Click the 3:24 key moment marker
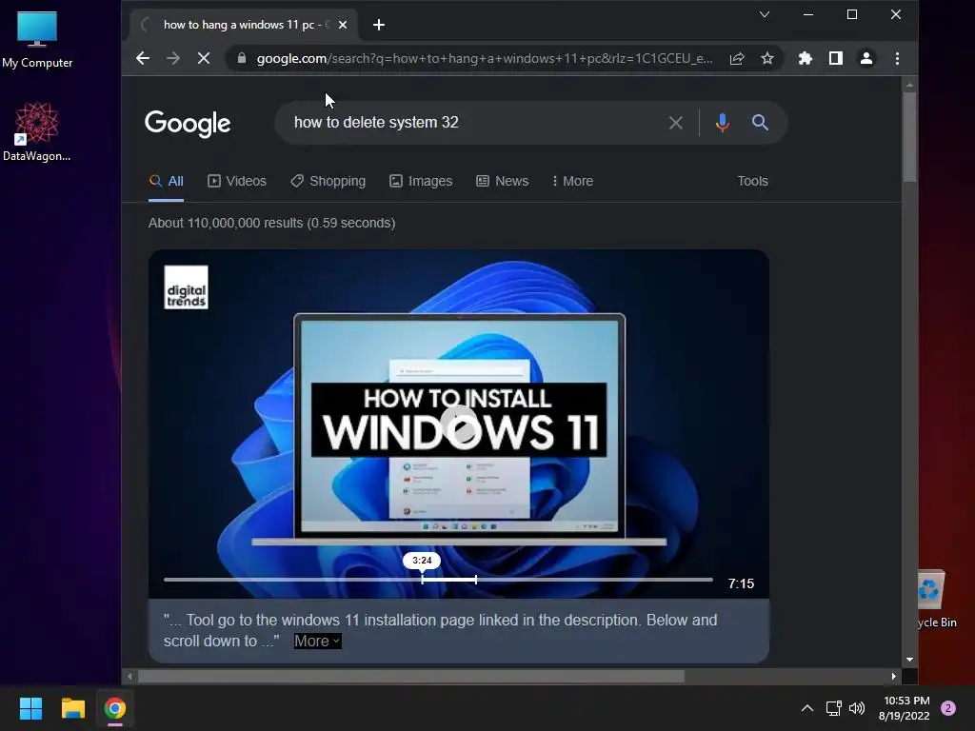The image size is (975, 731). (422, 560)
